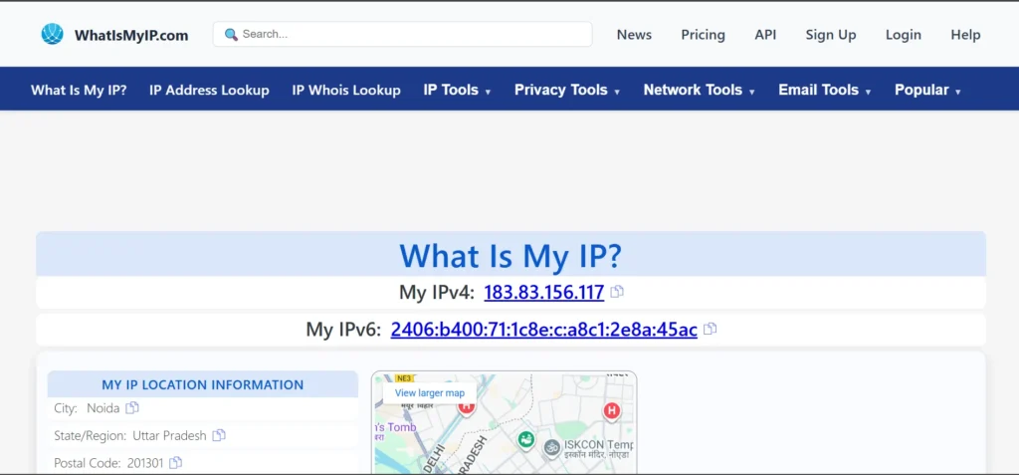Open IP Address Lookup page
1019x475 pixels.
click(209, 90)
